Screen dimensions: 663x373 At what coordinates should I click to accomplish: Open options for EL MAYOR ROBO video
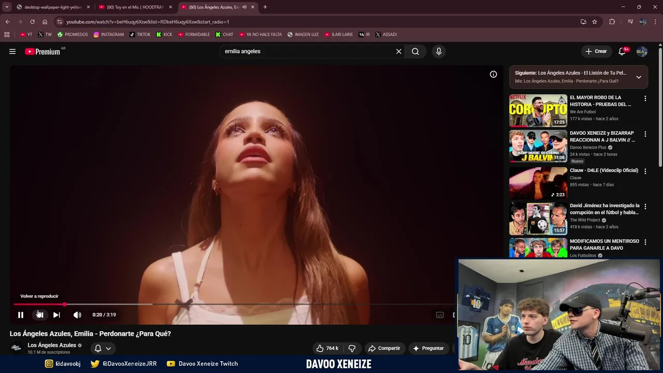click(x=645, y=98)
